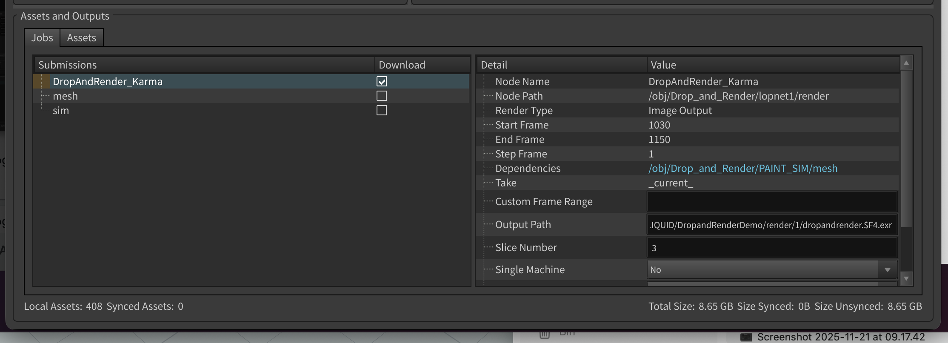This screenshot has height=343, width=948.
Task: Enable download checkbox for mesh
Action: [x=382, y=96]
